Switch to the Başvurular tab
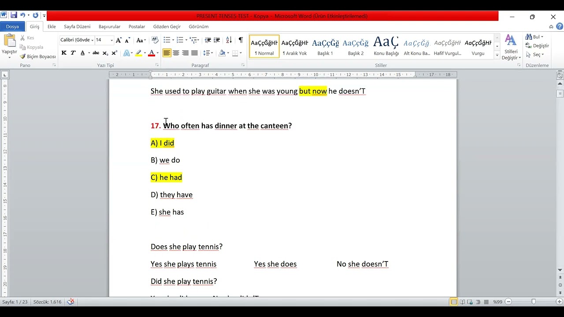 [109, 27]
